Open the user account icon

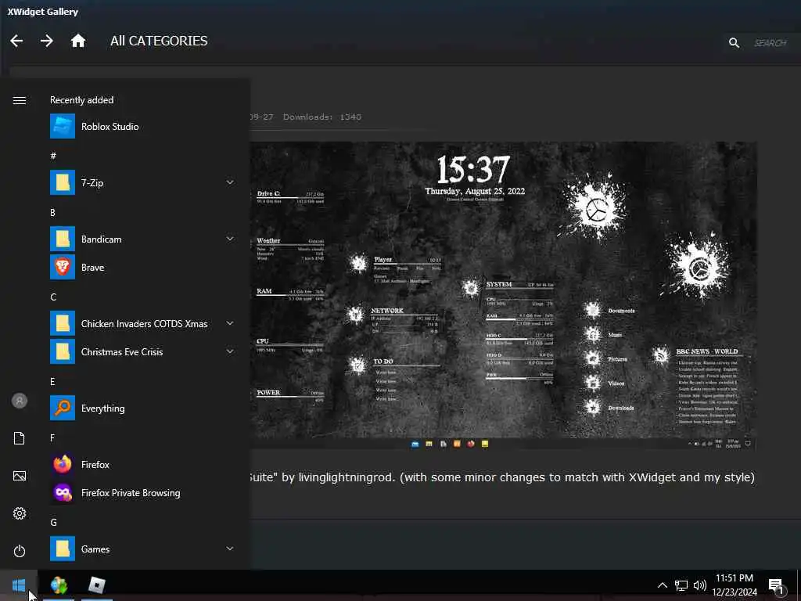pyautogui.click(x=20, y=401)
